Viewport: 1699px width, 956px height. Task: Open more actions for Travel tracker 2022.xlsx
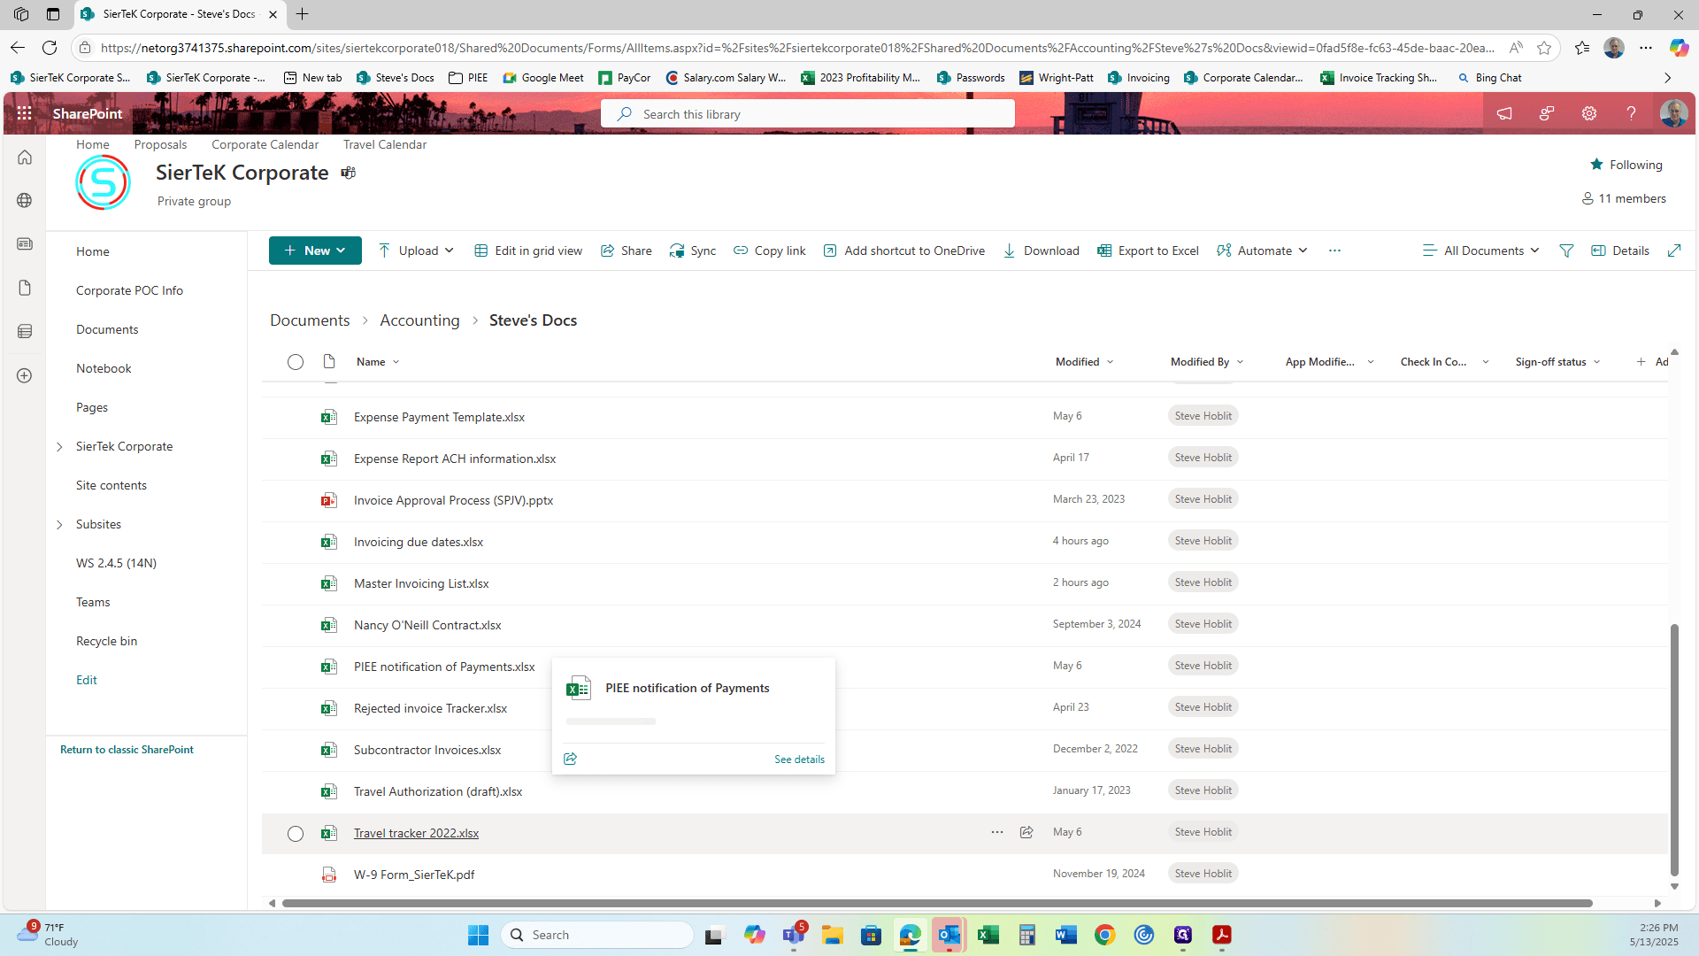(x=997, y=832)
